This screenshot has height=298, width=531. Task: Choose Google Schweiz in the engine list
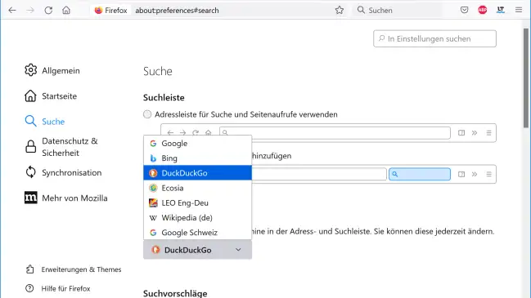[197, 233]
